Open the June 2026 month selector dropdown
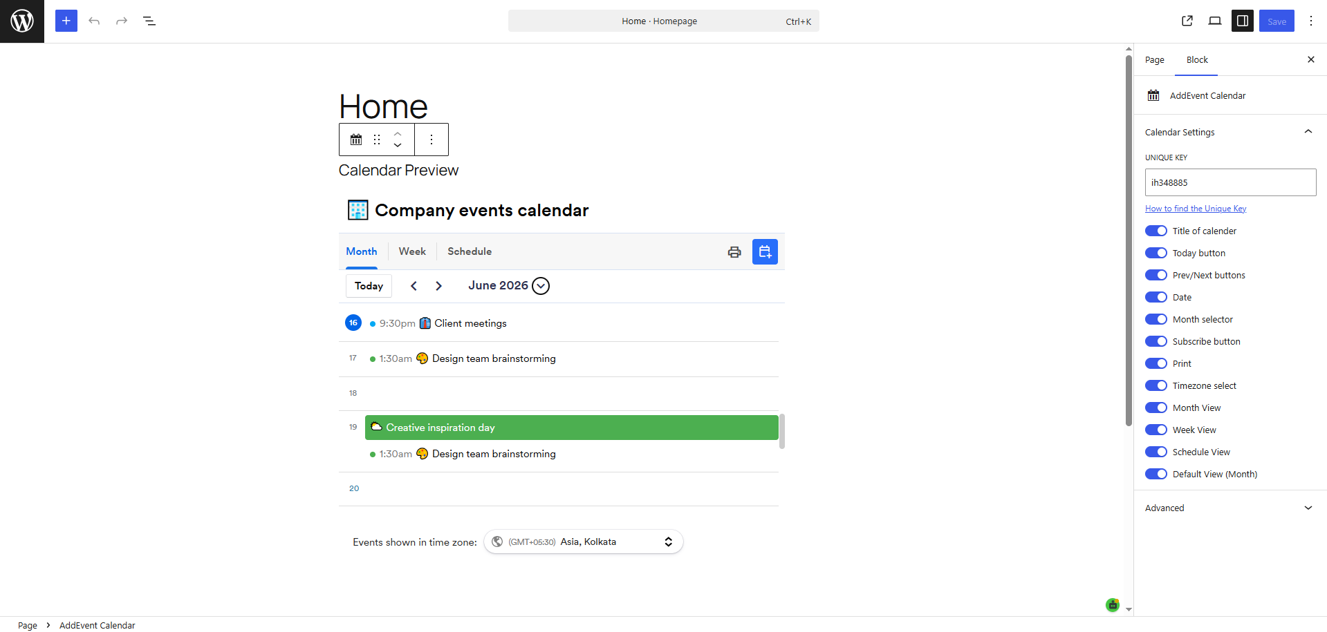 coord(541,286)
